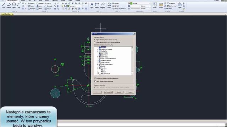Select the Okrąg (circle) tool
The height and width of the screenshot is (127, 227).
pyautogui.click(x=14, y=6)
